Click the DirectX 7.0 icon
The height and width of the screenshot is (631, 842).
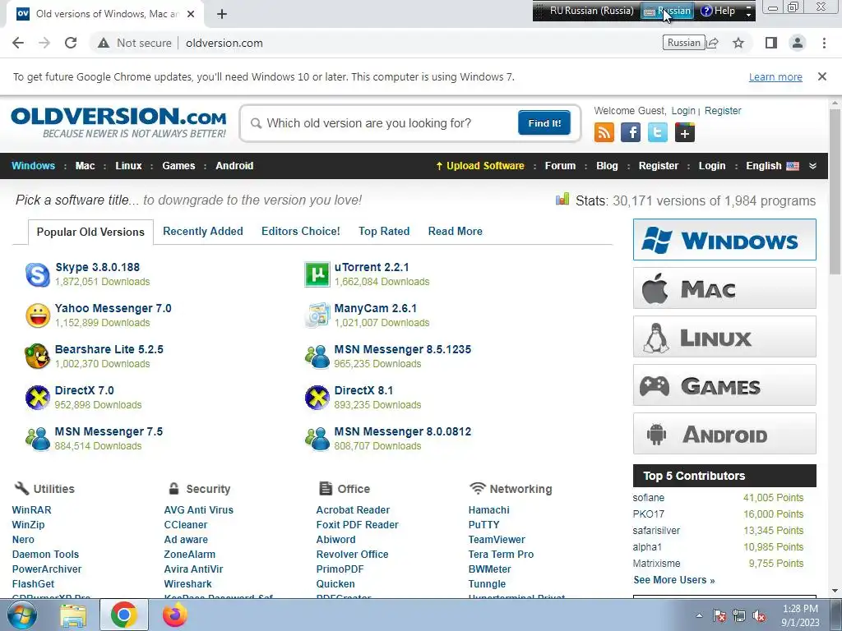coord(38,398)
